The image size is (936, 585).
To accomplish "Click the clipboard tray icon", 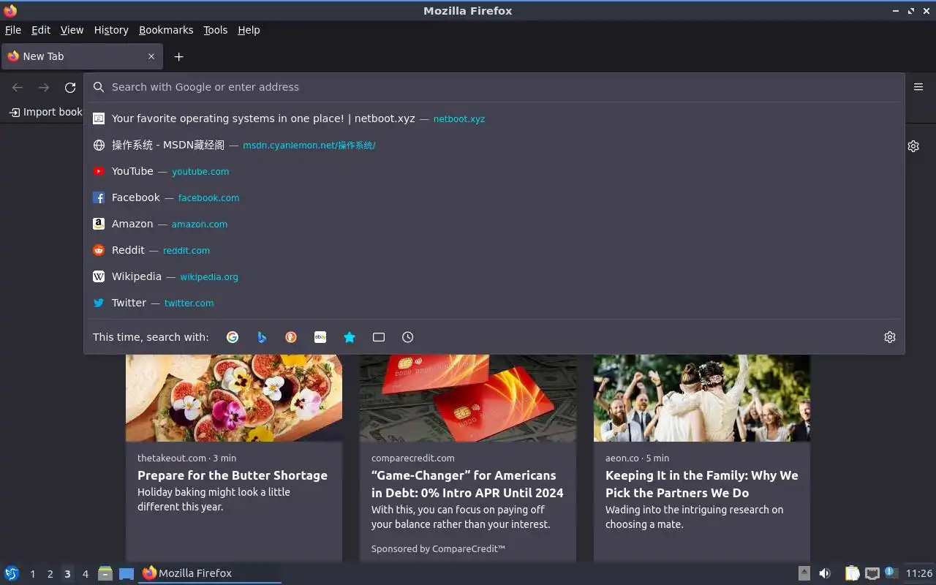I will click(x=852, y=573).
